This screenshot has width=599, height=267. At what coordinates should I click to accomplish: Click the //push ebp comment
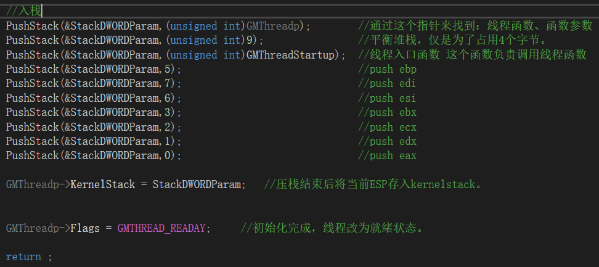point(387,69)
